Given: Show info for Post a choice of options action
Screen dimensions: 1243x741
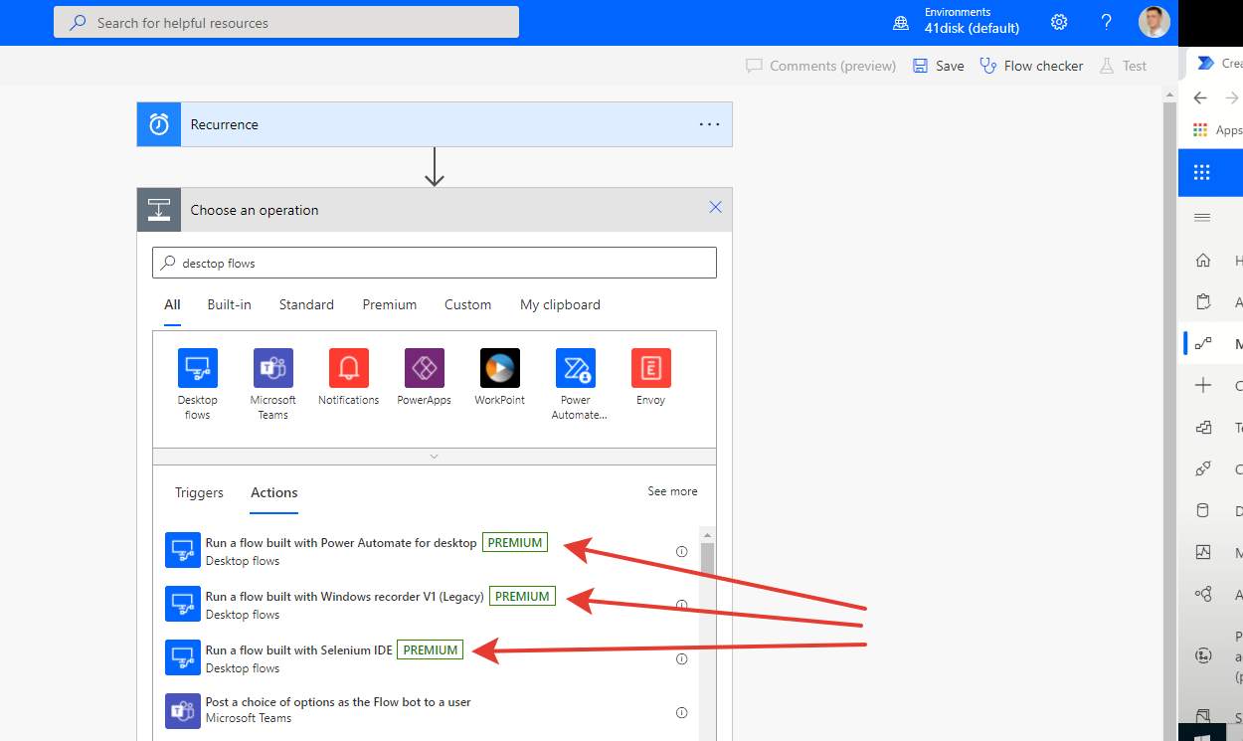Looking at the screenshot, I should (681, 712).
